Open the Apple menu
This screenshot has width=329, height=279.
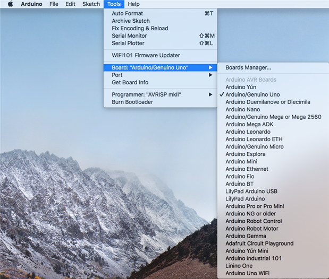pyautogui.click(x=10, y=4)
